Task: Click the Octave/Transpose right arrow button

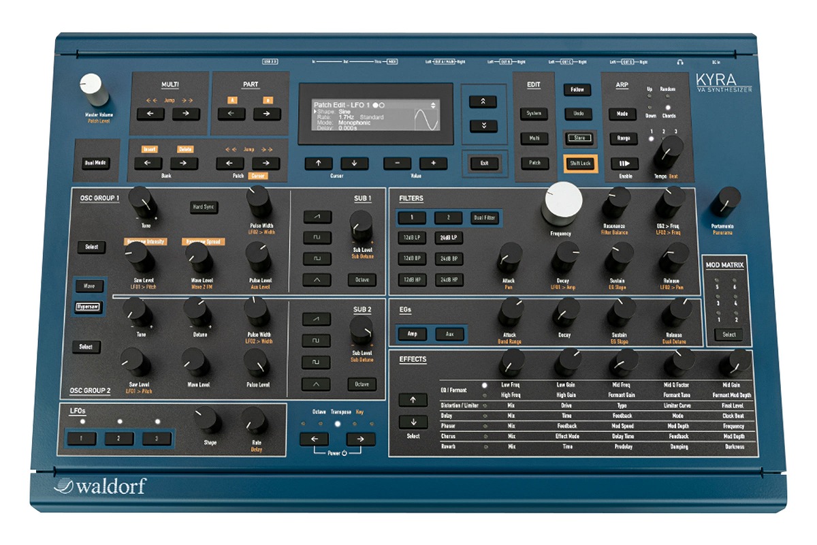Action: tap(361, 439)
